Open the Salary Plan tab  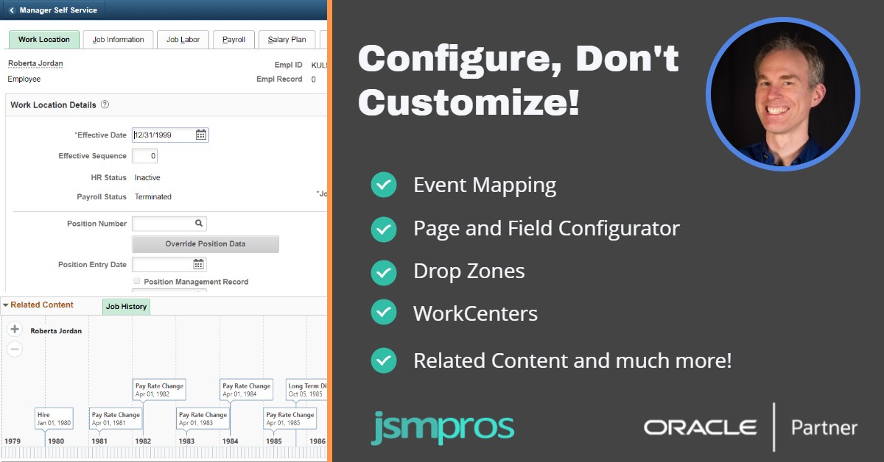tap(287, 40)
